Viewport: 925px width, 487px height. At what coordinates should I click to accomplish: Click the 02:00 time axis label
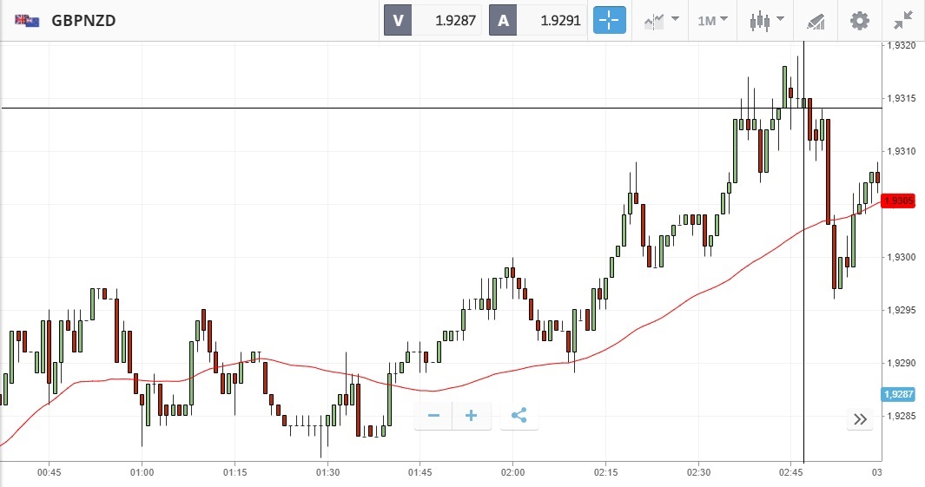(x=512, y=472)
